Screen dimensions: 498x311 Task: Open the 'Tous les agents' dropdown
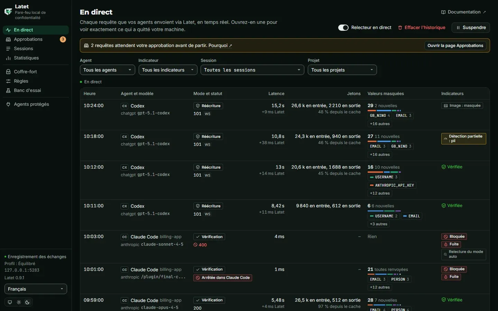[x=107, y=70]
